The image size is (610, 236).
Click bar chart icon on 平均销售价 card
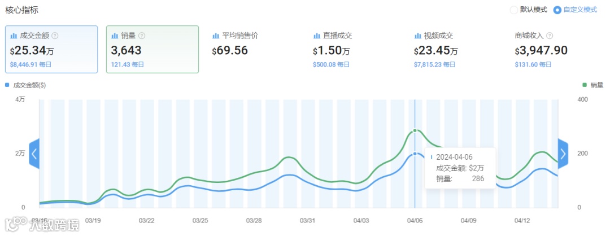point(216,36)
